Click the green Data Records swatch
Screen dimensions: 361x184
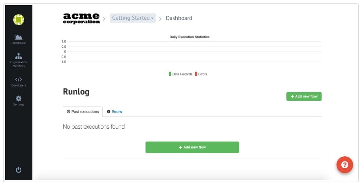point(170,74)
